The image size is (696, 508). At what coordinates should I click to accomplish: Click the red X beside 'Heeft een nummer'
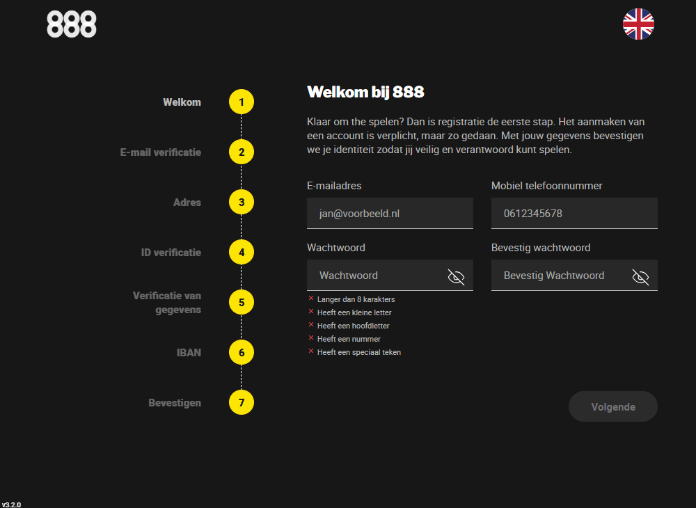click(311, 338)
